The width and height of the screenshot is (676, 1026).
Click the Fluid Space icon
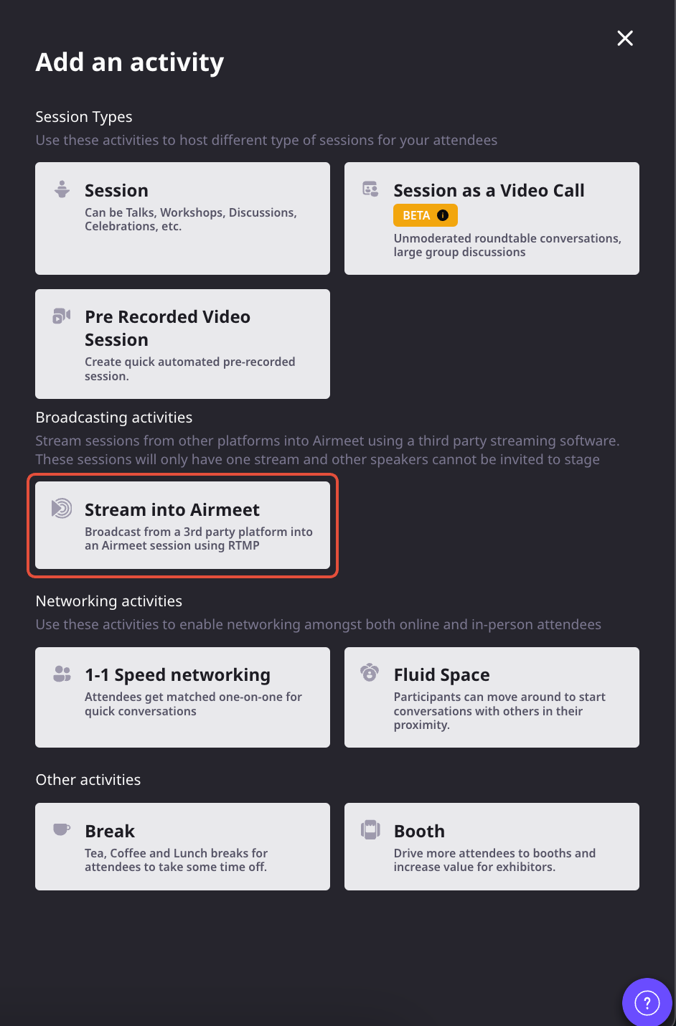point(370,673)
